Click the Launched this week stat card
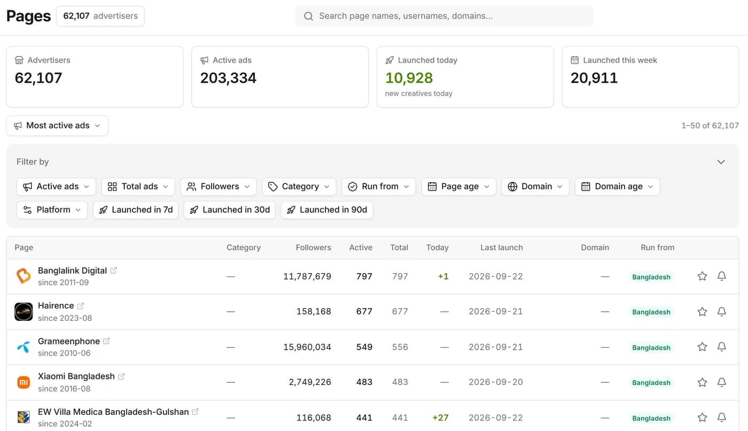Screen dimensions: 748x431 (x=650, y=76)
